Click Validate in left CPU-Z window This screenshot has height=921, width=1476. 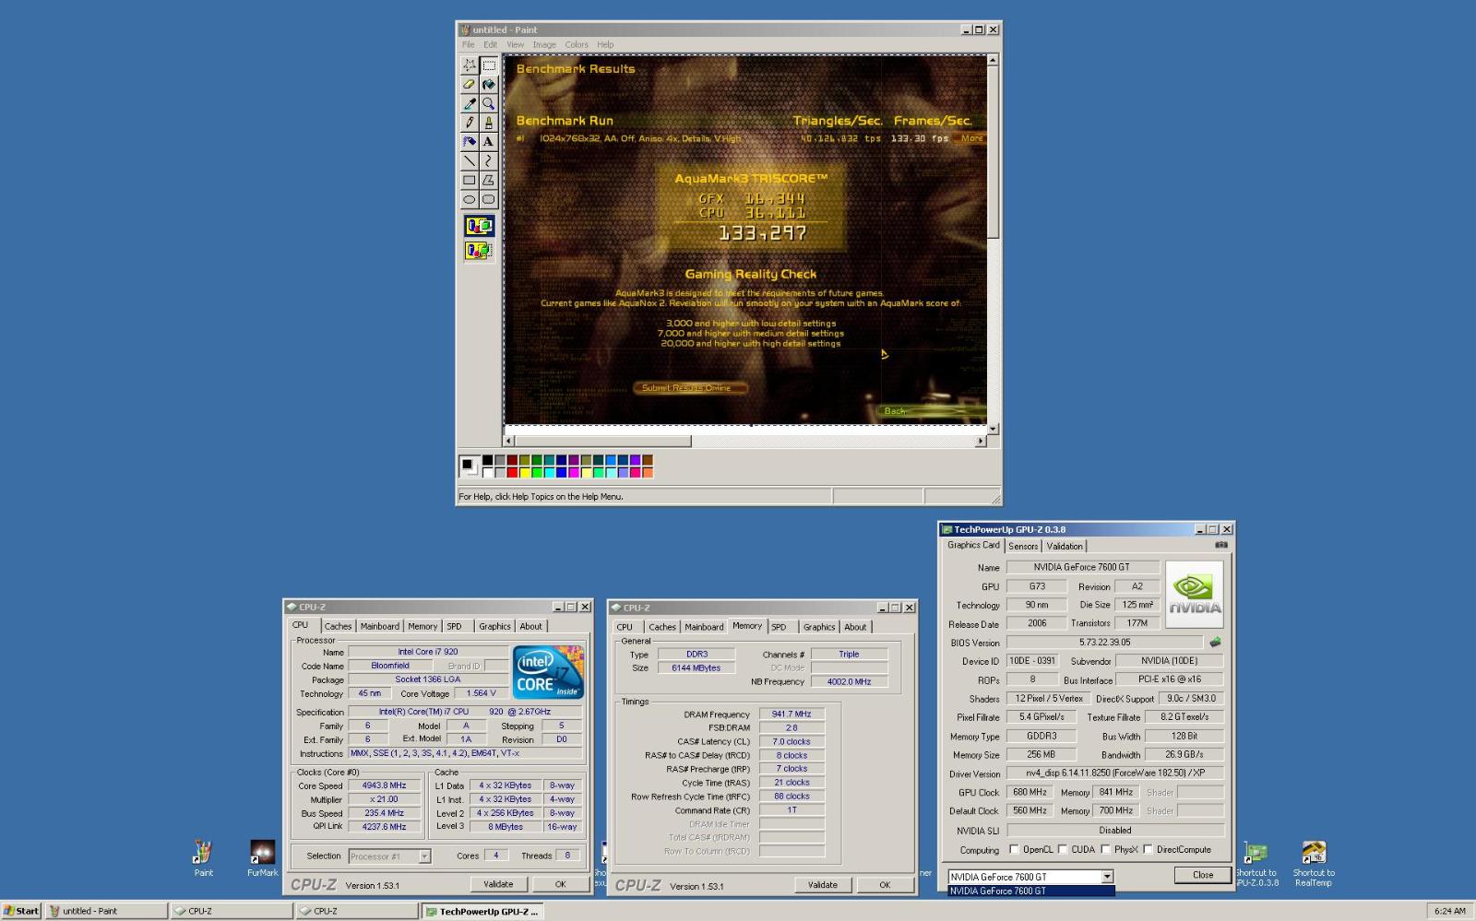(x=498, y=884)
